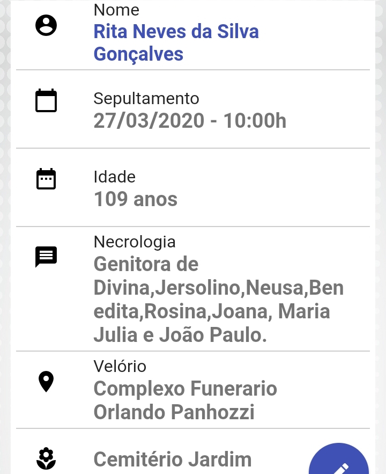Tap the Velório label
This screenshot has height=474, width=386.
120,367
